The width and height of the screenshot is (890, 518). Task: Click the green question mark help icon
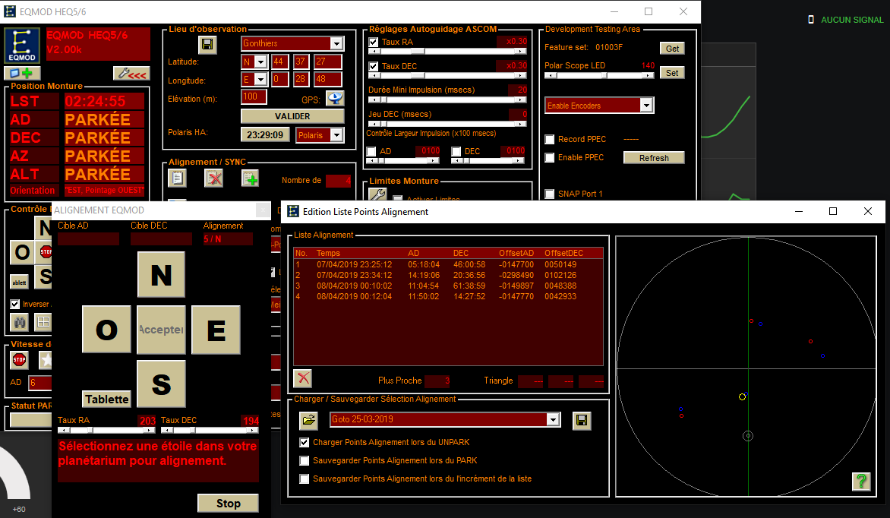pos(861,481)
